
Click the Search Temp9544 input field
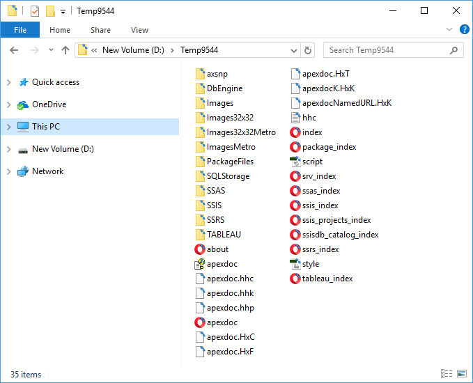coord(393,50)
